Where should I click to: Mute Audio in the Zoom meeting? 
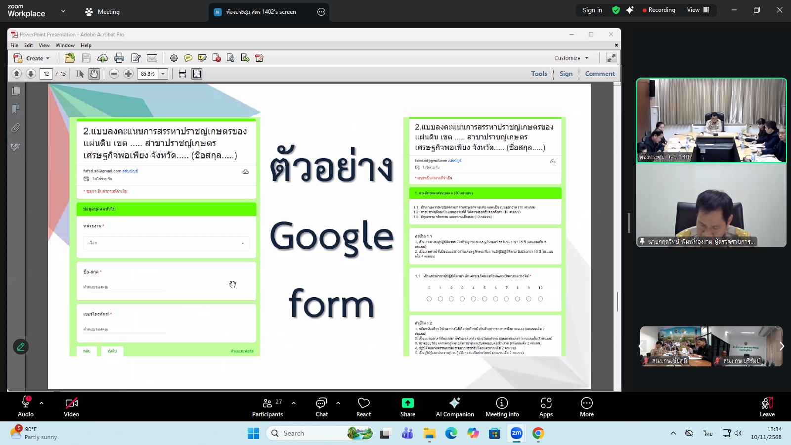click(25, 406)
